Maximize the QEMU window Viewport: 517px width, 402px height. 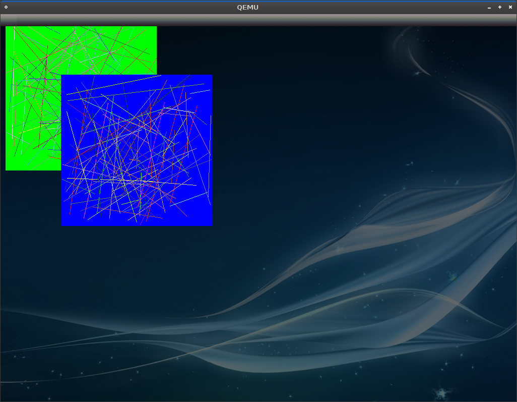[499, 7]
